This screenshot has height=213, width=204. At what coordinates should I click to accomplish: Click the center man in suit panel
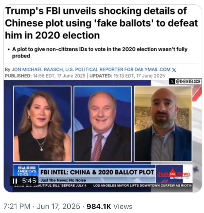[103, 124]
